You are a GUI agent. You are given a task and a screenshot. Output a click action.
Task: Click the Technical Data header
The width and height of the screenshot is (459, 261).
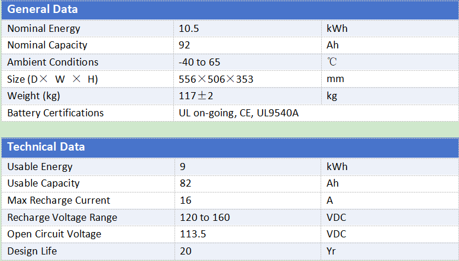[x=230, y=147]
